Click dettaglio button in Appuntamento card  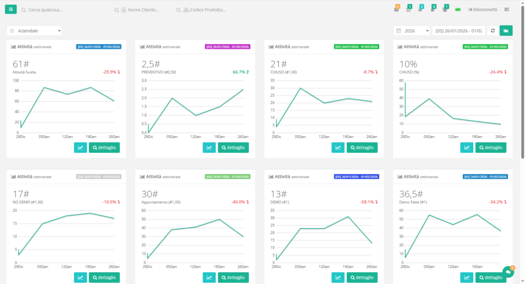tap(233, 277)
